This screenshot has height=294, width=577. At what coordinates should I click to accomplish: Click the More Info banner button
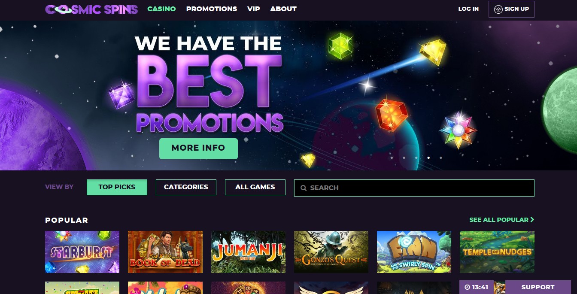click(198, 148)
